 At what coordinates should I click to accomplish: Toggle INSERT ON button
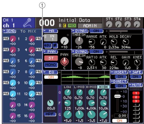click(x=120, y=77)
